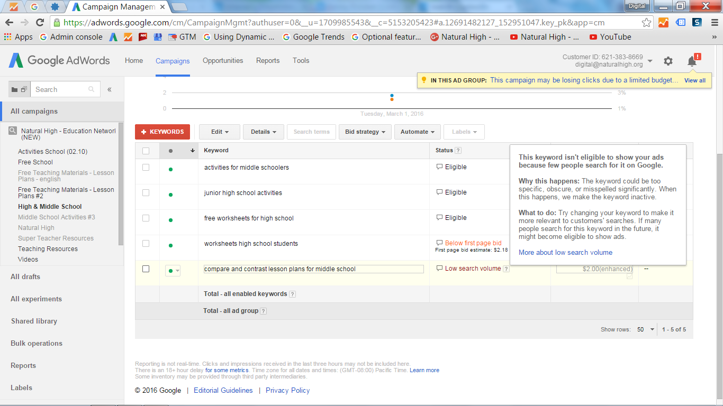Click the $2.00 (enhanced) bid field

pyautogui.click(x=594, y=269)
